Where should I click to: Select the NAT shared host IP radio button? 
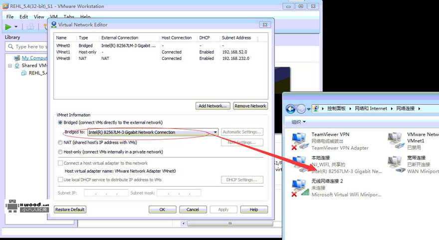point(60,142)
